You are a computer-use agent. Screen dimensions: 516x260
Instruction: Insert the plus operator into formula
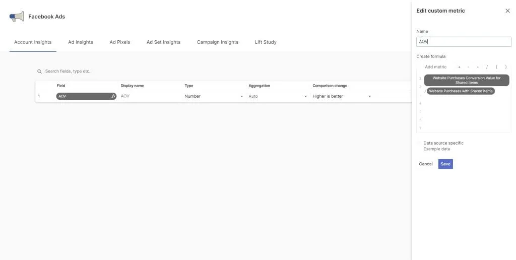coord(459,67)
